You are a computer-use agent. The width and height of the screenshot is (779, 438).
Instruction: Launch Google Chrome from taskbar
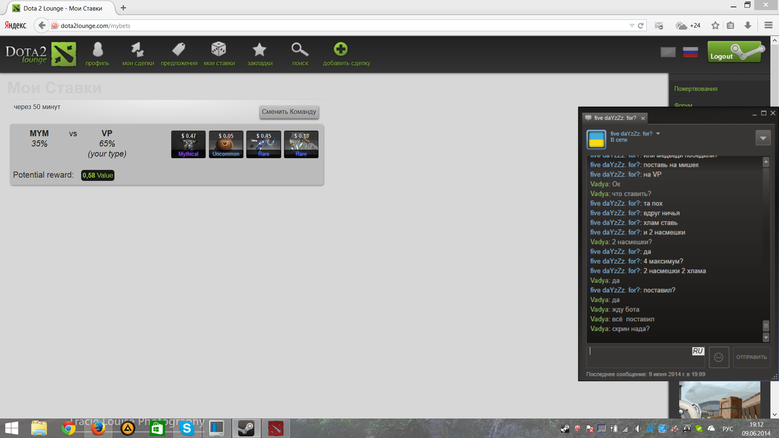point(68,428)
